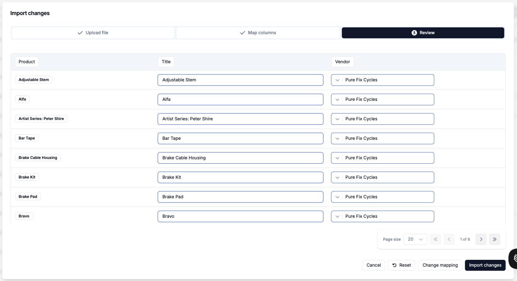Go to the next page of results
Viewport: 517px width, 281px height.
481,239
